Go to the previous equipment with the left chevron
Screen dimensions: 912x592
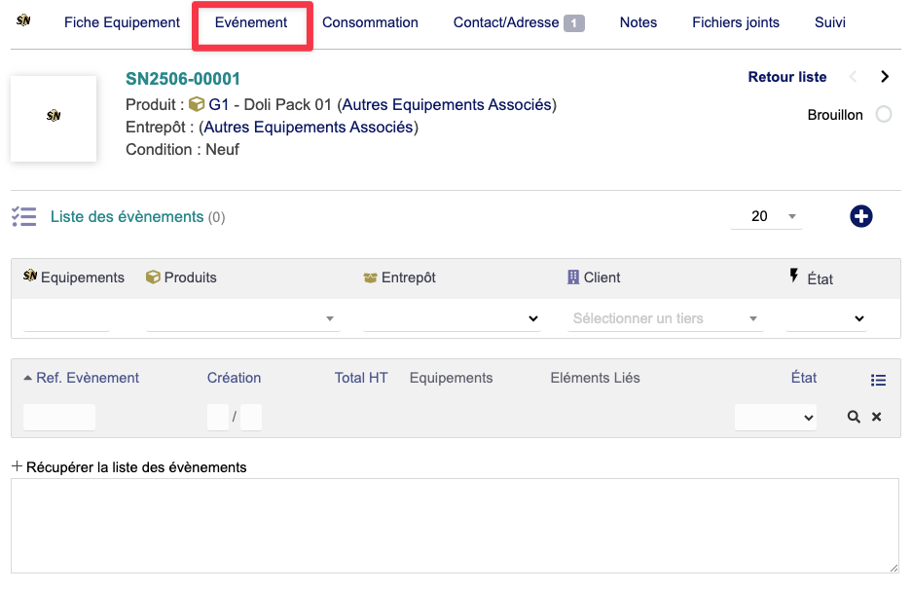tap(854, 77)
